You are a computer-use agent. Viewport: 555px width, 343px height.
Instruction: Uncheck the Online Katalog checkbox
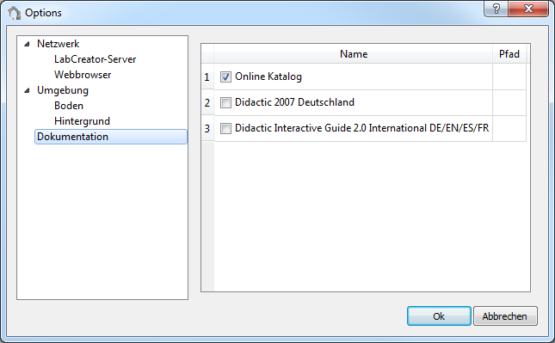[x=225, y=77]
